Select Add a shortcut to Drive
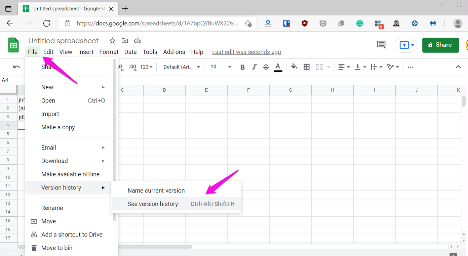This screenshot has width=468, height=256. (72, 234)
